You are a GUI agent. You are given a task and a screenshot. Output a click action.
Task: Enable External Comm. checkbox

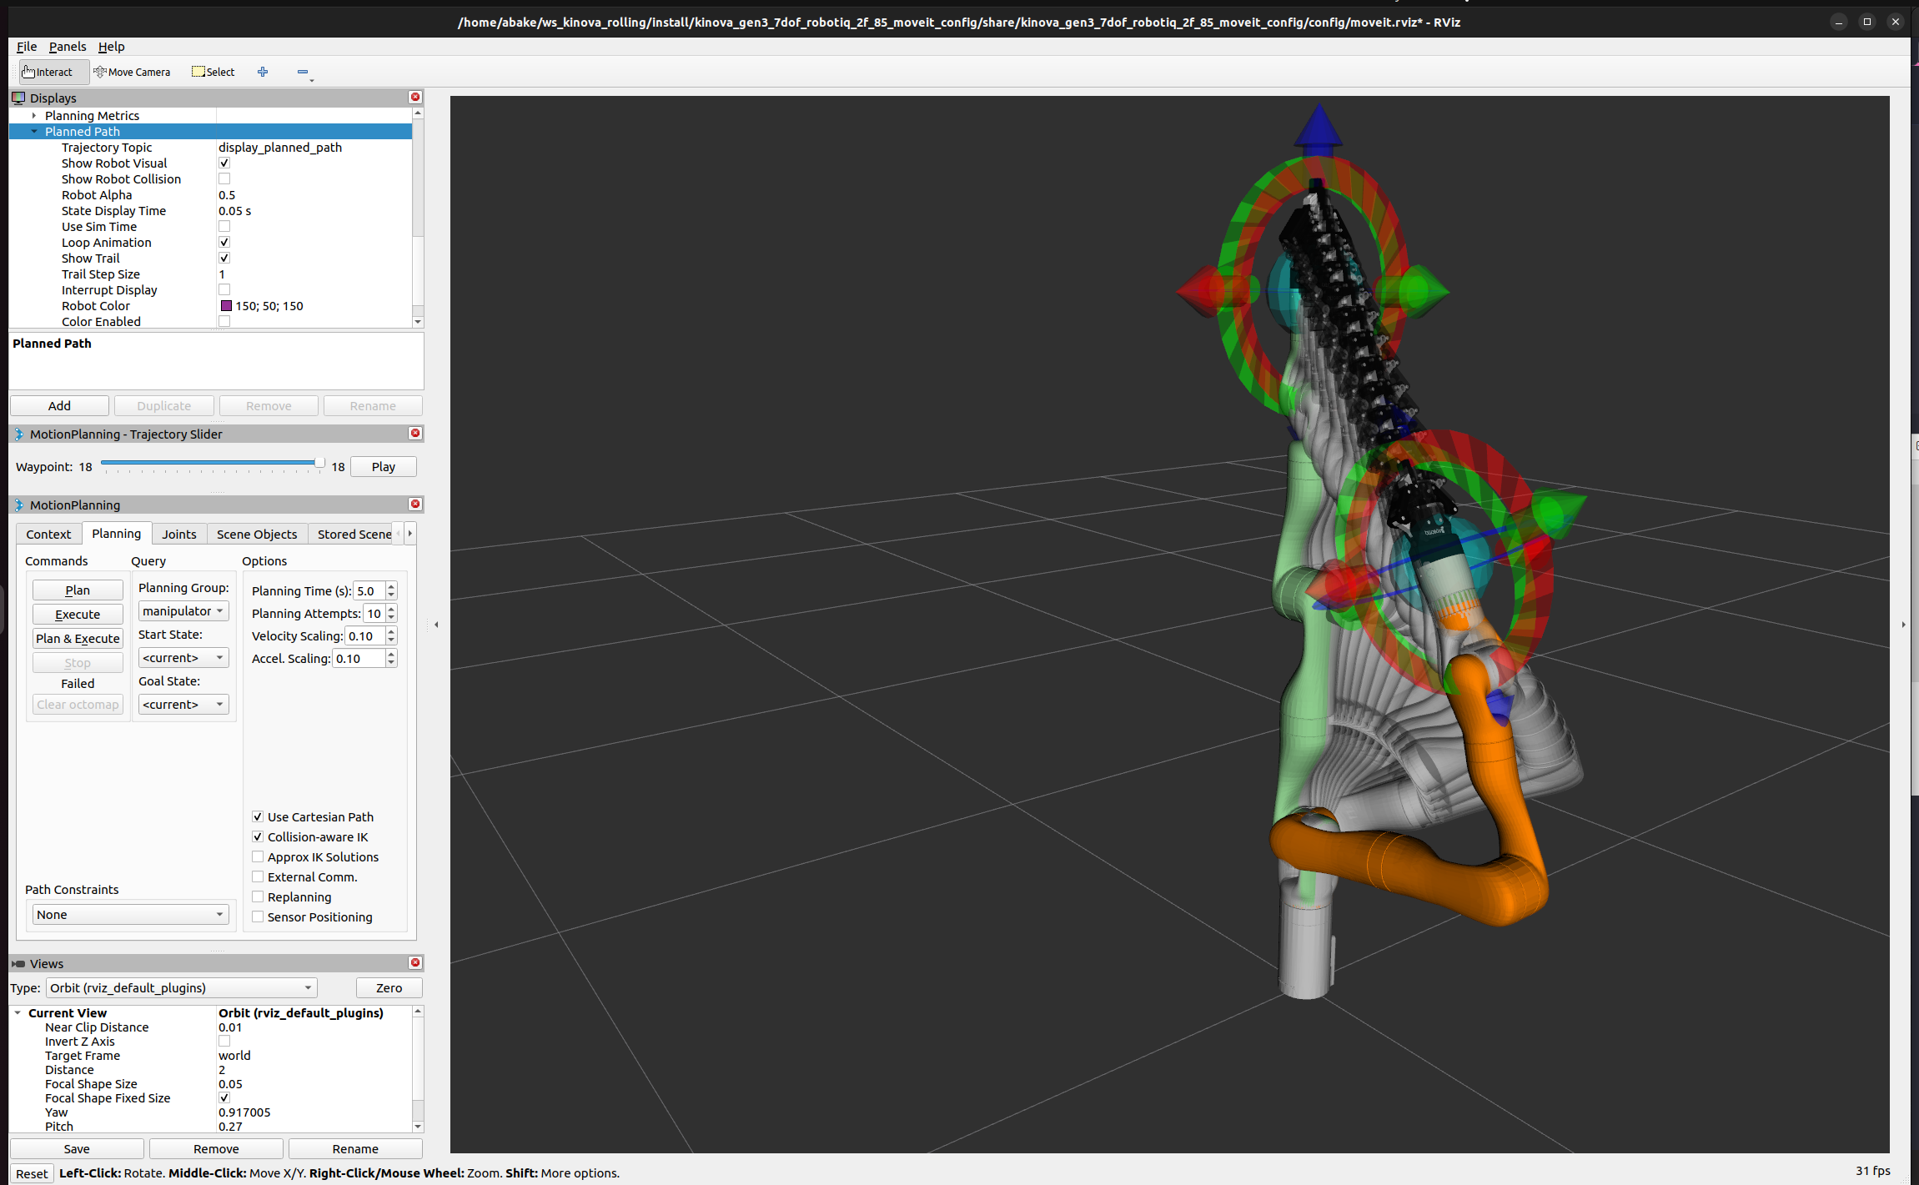[258, 877]
